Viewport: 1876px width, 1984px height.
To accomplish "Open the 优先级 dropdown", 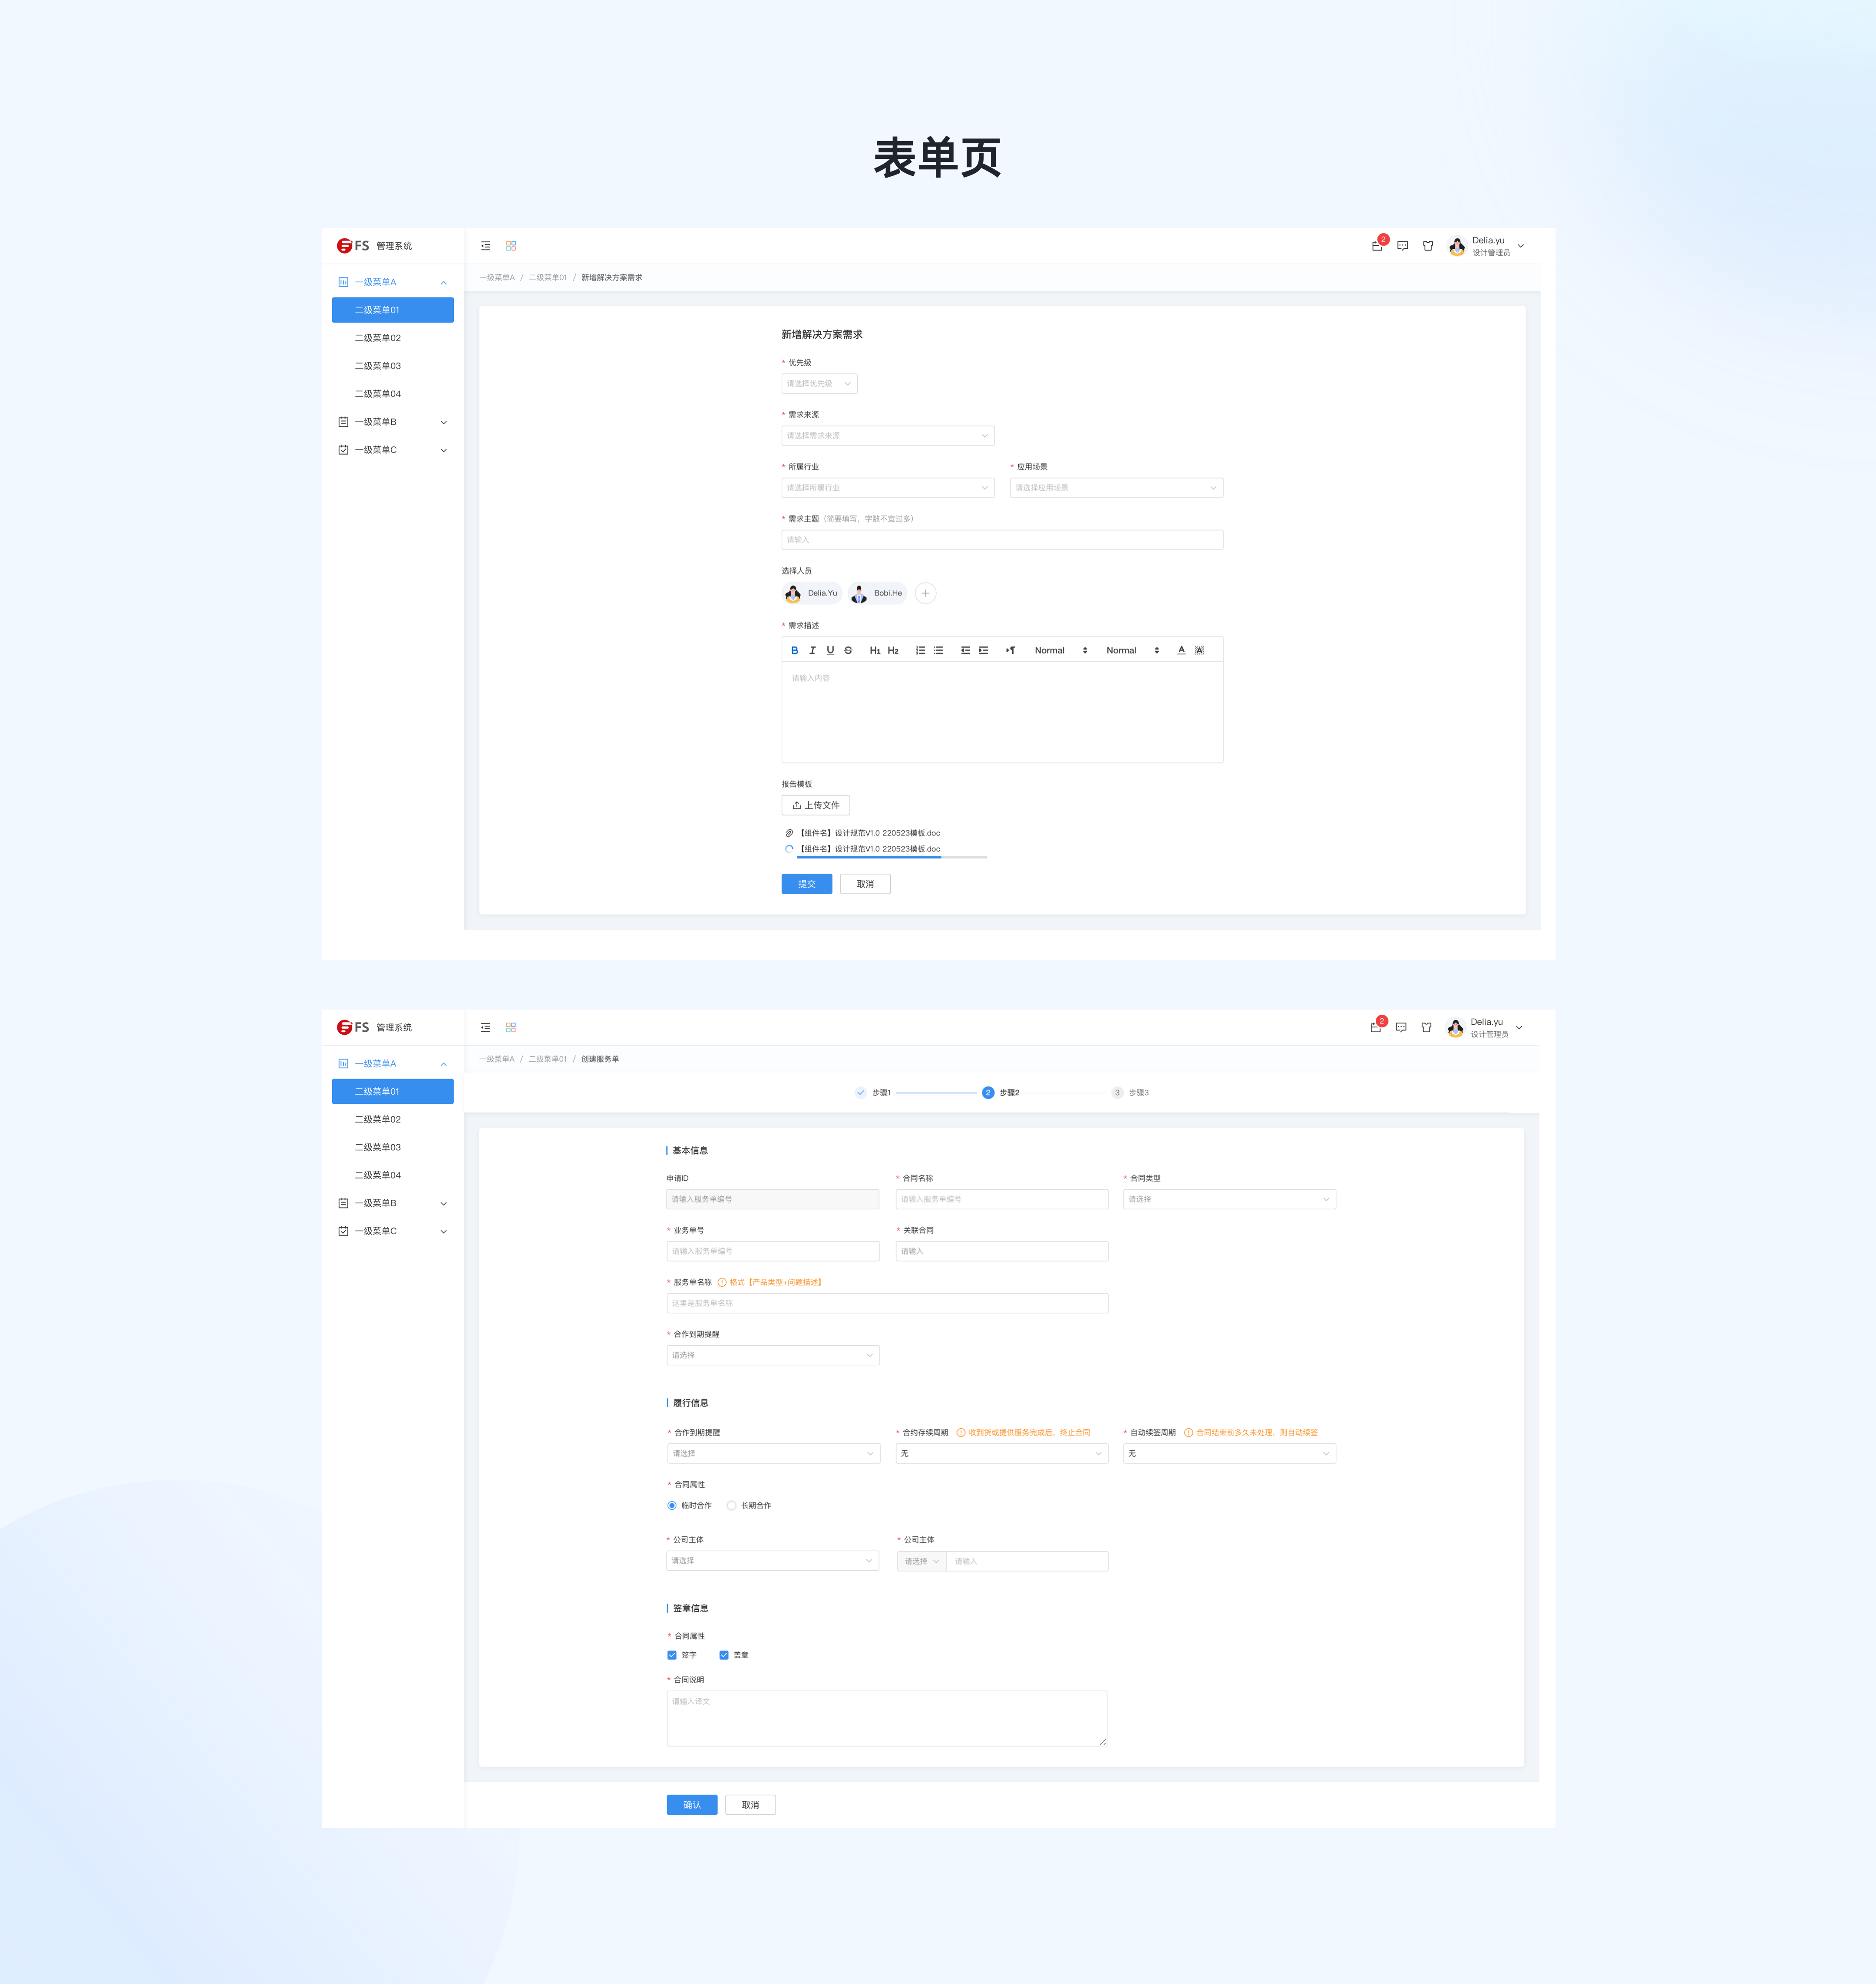I will pos(819,384).
